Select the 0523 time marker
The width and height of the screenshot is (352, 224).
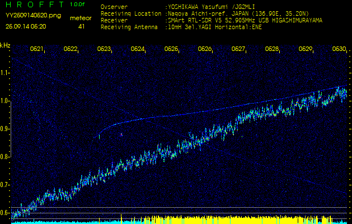click(x=104, y=49)
